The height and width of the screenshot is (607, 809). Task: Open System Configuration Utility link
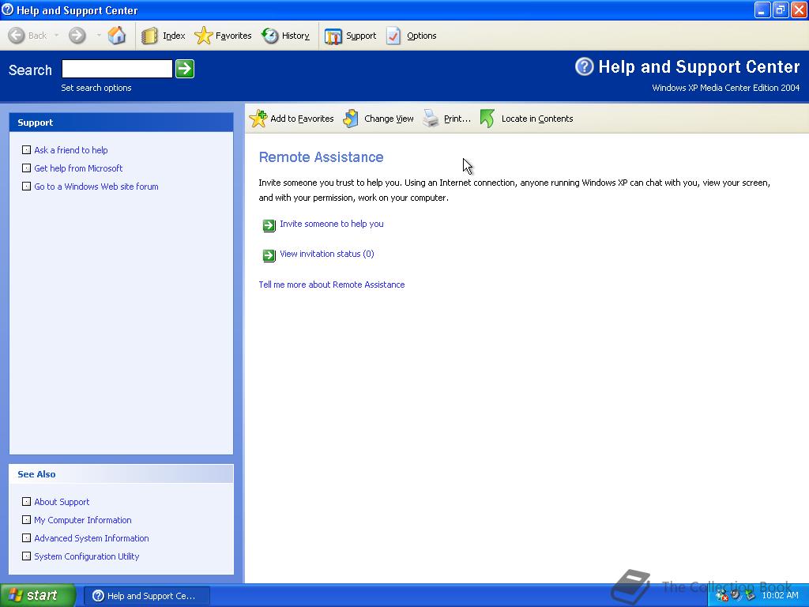tap(87, 556)
